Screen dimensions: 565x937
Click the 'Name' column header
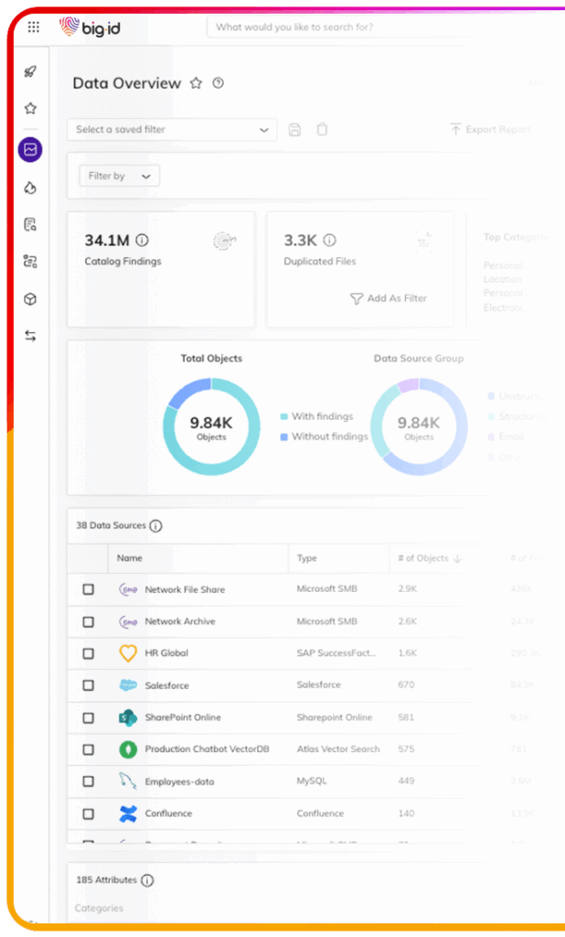[x=130, y=558]
